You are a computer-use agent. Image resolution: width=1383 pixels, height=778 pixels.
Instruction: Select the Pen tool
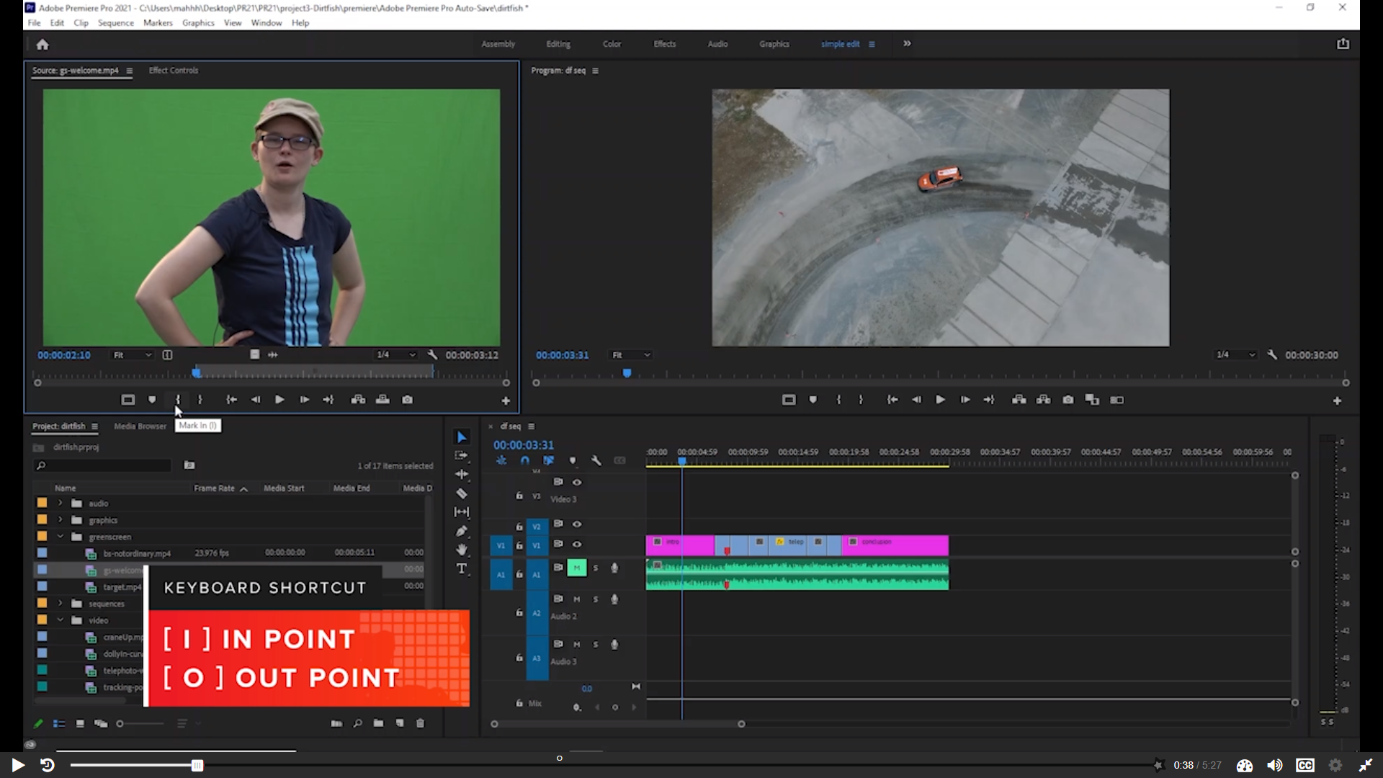tap(462, 531)
